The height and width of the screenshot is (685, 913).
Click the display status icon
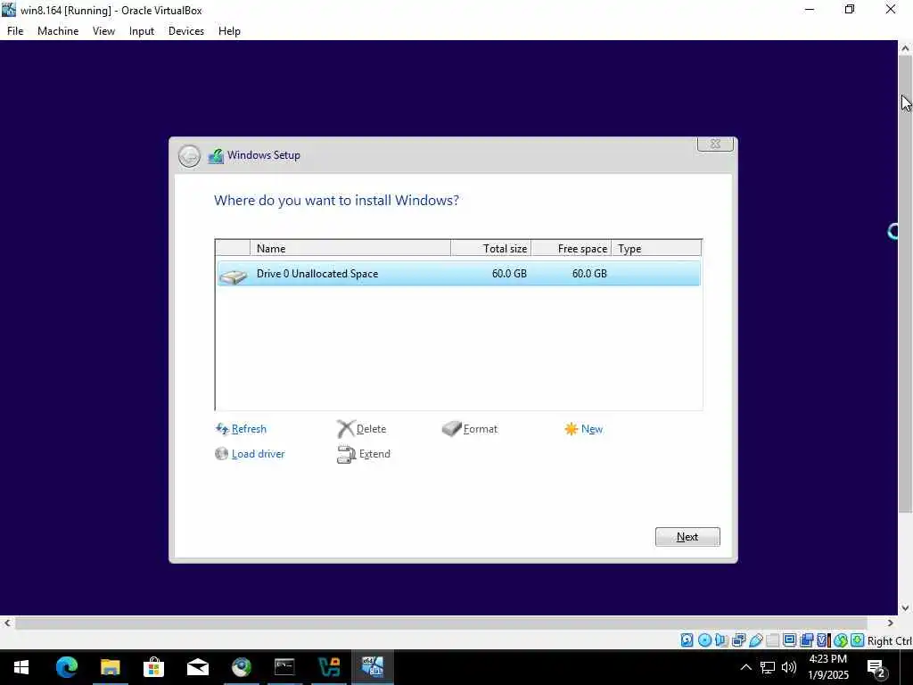click(790, 640)
